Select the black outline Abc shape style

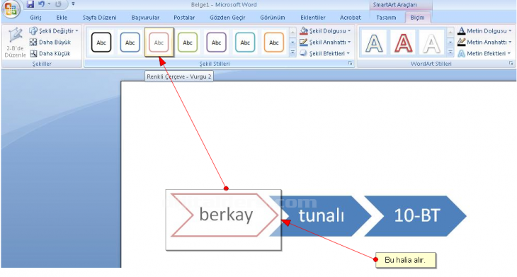click(101, 43)
